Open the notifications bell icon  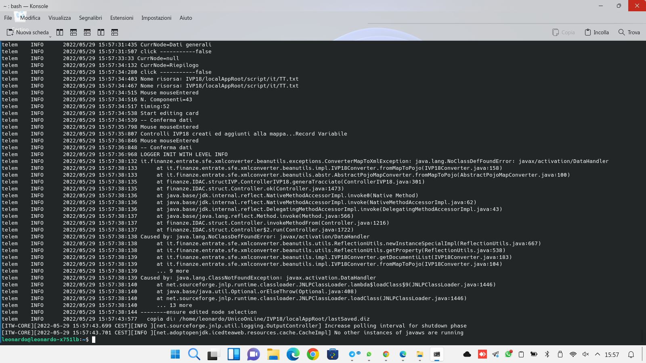(631, 355)
